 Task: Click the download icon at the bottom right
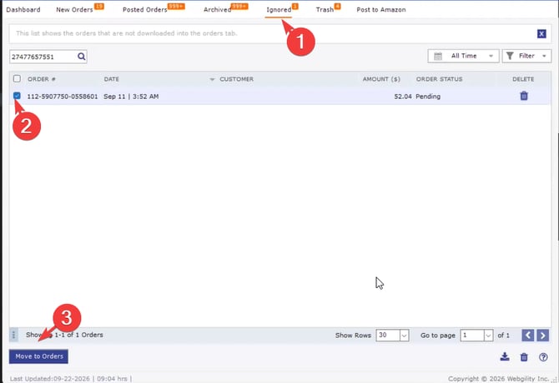[505, 356]
